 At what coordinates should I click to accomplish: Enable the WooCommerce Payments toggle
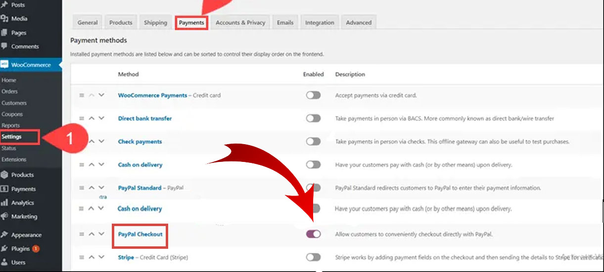[x=313, y=95]
